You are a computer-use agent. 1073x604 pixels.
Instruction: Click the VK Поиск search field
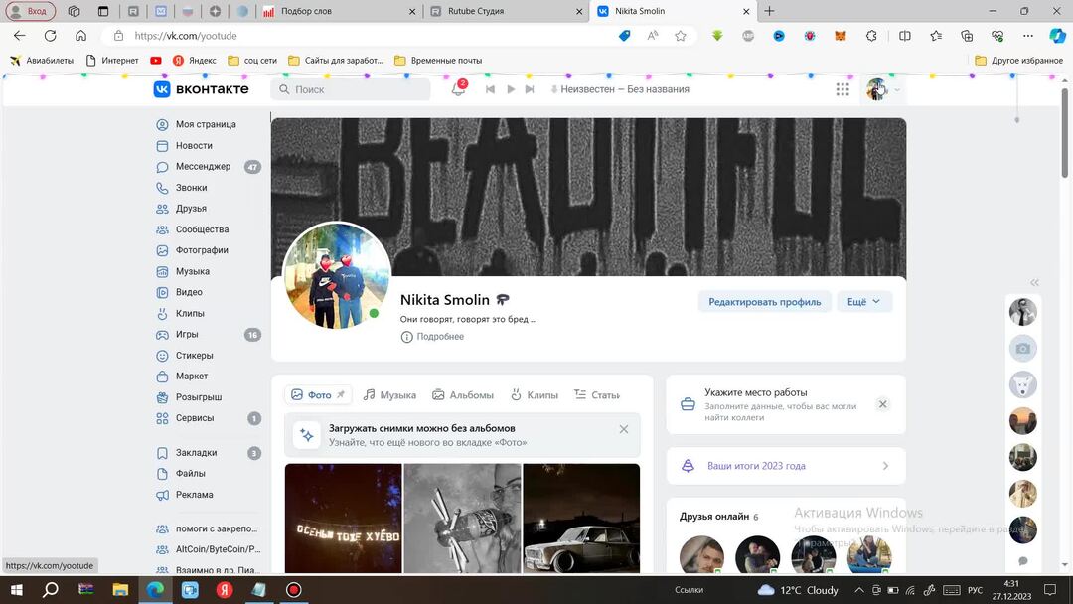pos(351,89)
